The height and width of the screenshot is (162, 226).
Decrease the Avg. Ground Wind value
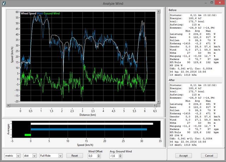point(120,157)
